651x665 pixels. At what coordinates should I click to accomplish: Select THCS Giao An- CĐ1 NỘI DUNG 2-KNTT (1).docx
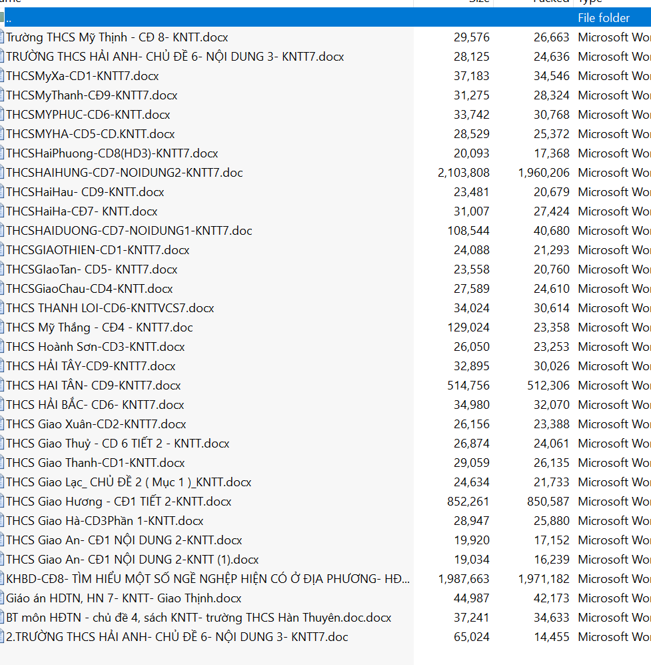132,560
